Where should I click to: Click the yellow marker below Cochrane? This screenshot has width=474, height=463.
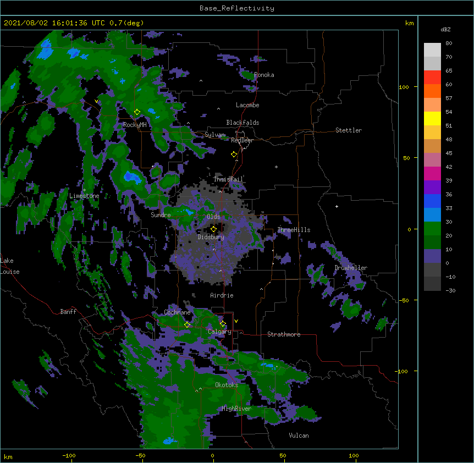click(x=187, y=325)
